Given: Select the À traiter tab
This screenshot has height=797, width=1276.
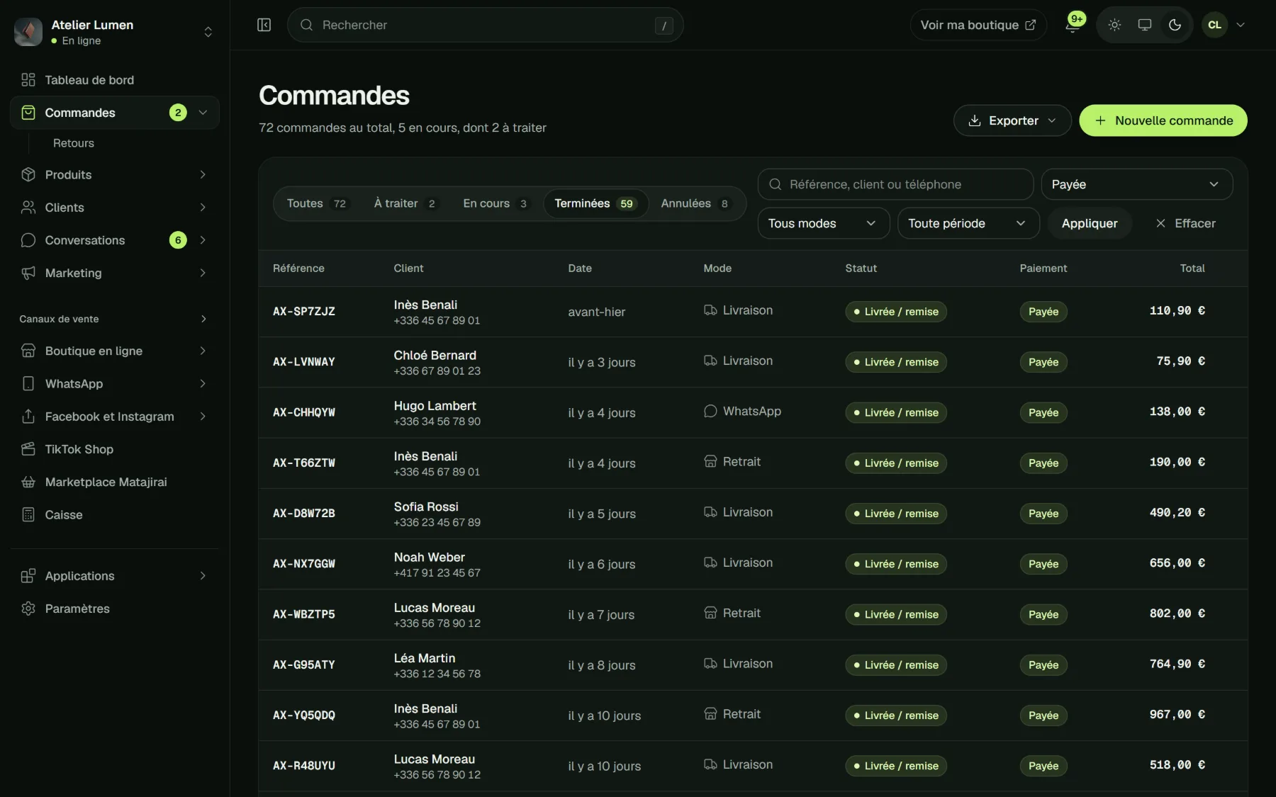Looking at the screenshot, I should pos(405,203).
